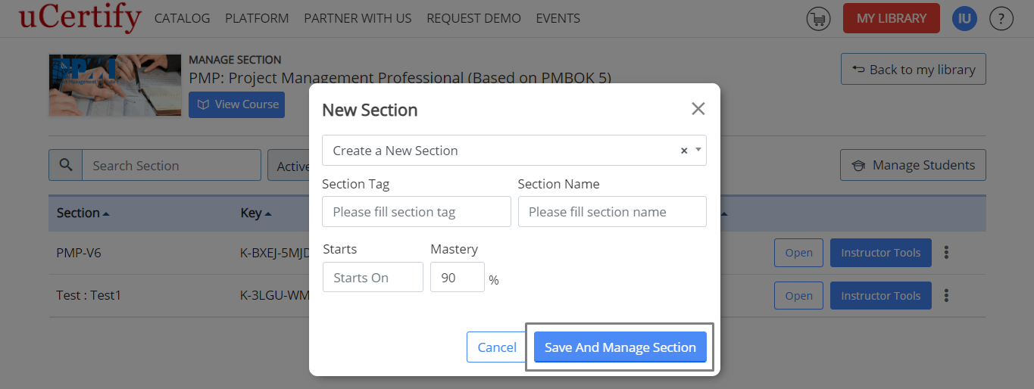Open more options for Test : Test1 row
1034x389 pixels.
(x=946, y=296)
